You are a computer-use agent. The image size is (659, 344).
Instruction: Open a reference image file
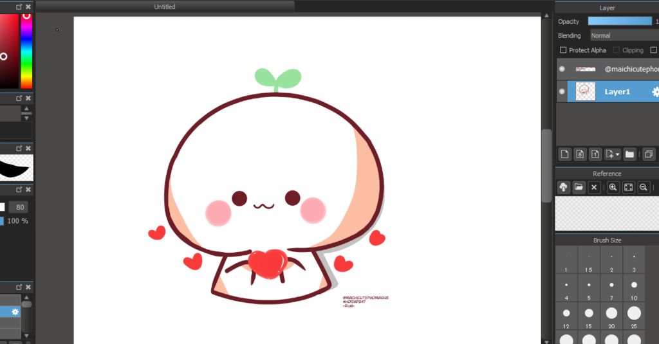(579, 187)
